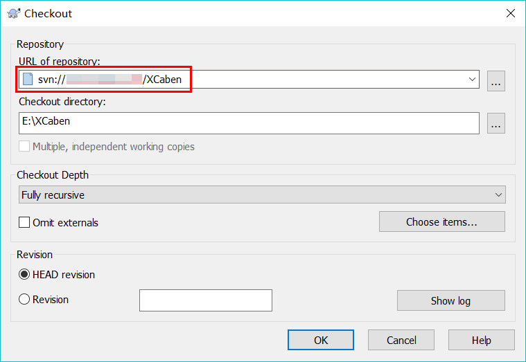Screen dimensions: 526x362
Task: Click the Checkout title bar text
Action: click(49, 13)
